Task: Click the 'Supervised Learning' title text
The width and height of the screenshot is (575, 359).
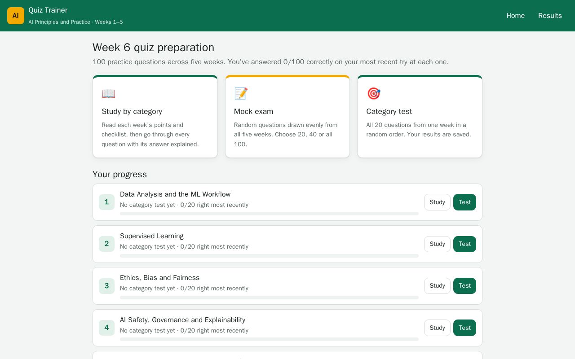Action: click(152, 236)
